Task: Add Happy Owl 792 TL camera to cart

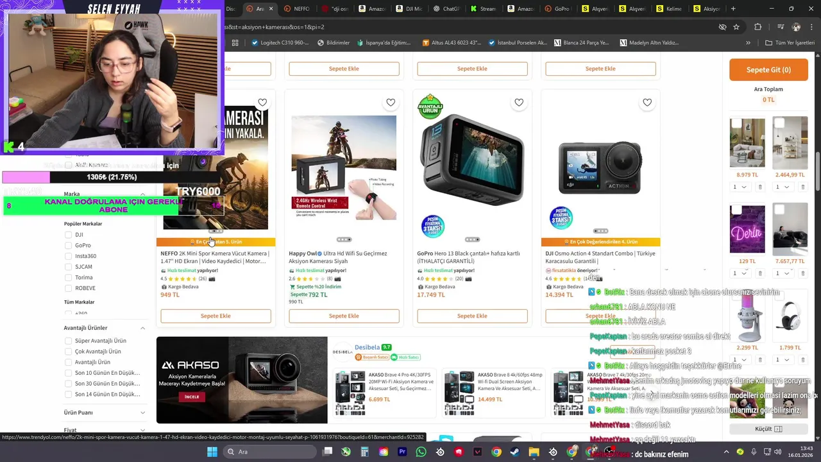Action: point(344,316)
